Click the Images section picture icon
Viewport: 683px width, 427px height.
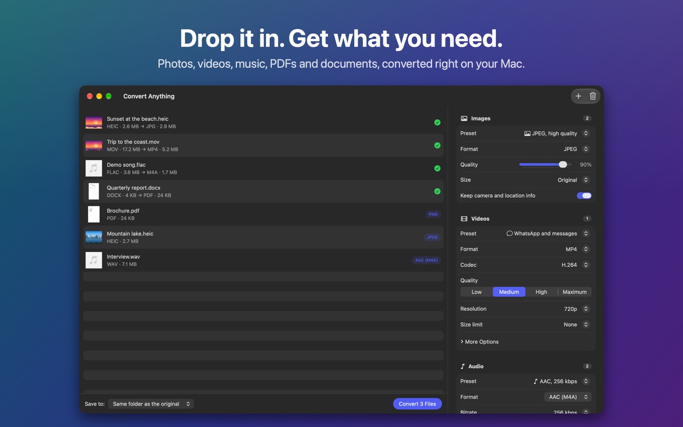coord(464,119)
